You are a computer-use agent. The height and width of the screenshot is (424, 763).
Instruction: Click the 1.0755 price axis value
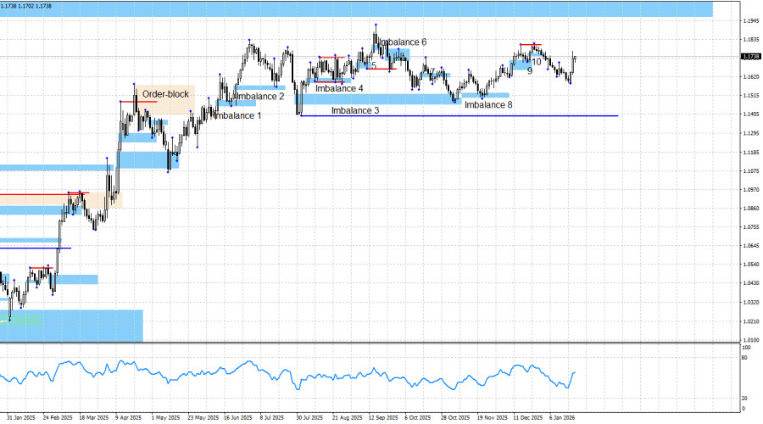click(751, 227)
